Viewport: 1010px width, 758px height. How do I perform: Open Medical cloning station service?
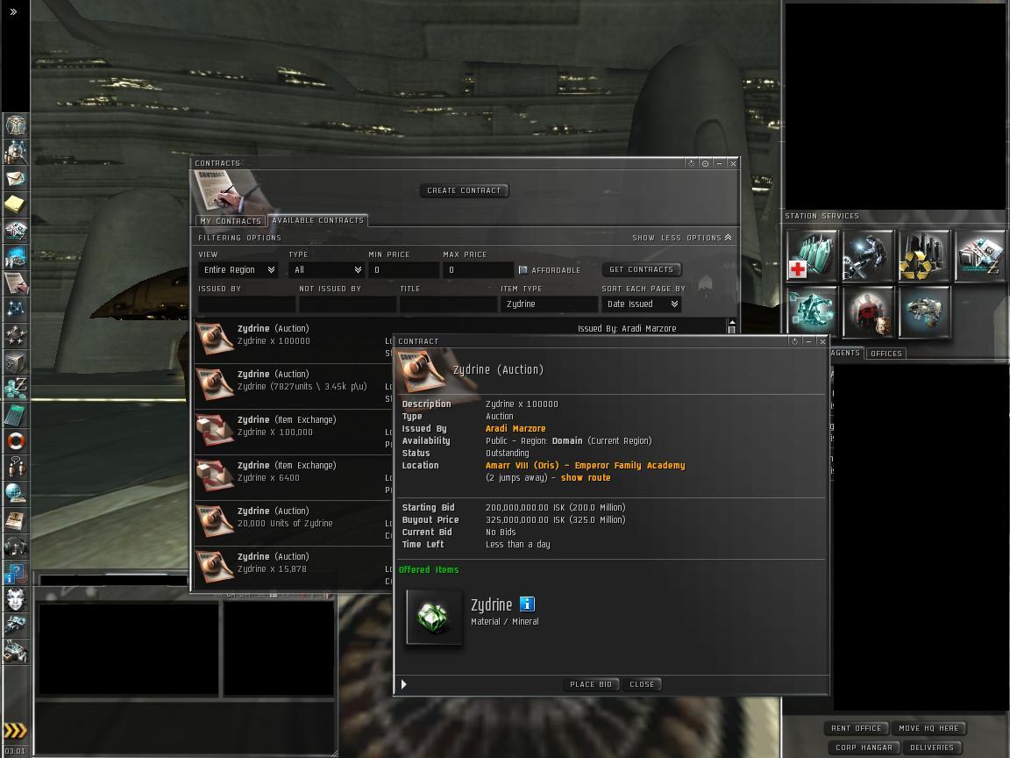[812, 256]
